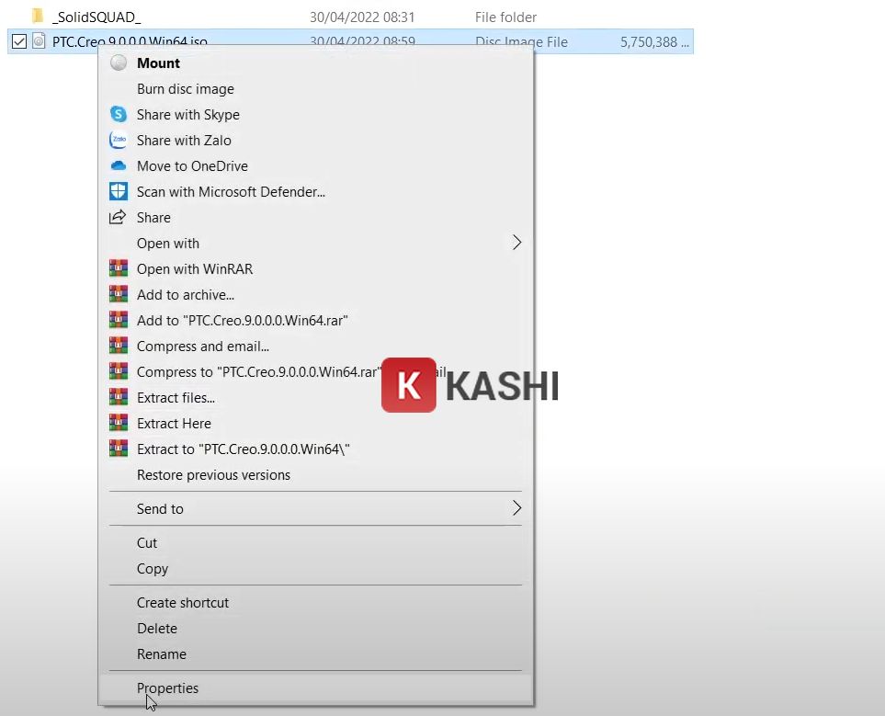Click WinRAR icon beside Extract Here
Viewport: 885px width, 716px height.
(118, 424)
